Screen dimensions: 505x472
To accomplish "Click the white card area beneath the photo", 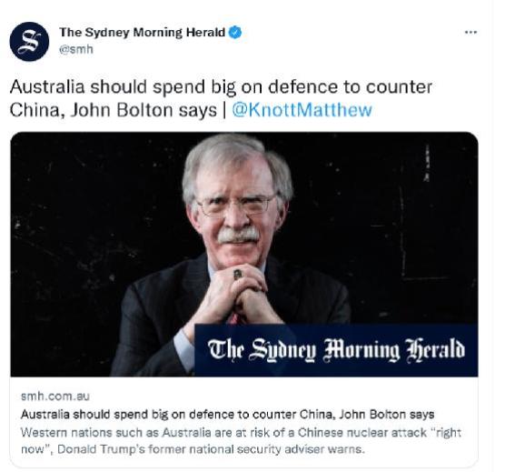I will coord(243,422).
